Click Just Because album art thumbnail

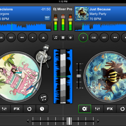click(82, 14)
